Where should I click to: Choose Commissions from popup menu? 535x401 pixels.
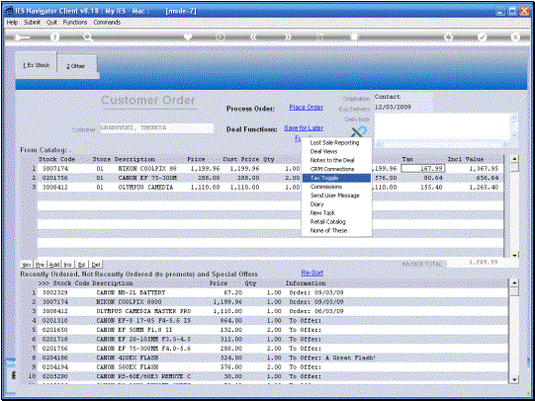pos(325,187)
